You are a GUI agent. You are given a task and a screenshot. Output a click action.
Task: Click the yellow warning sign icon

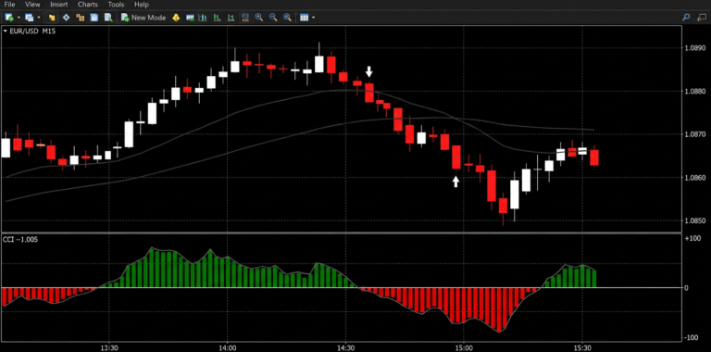pyautogui.click(x=176, y=18)
